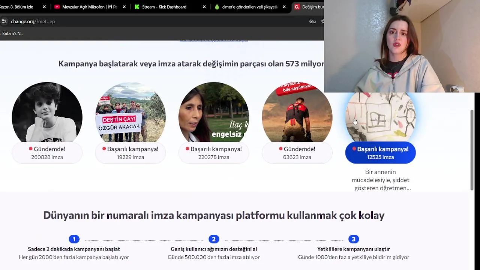The image size is (480, 270).
Task: Click the page vertical scrollbar thumb
Action: [x=472, y=150]
